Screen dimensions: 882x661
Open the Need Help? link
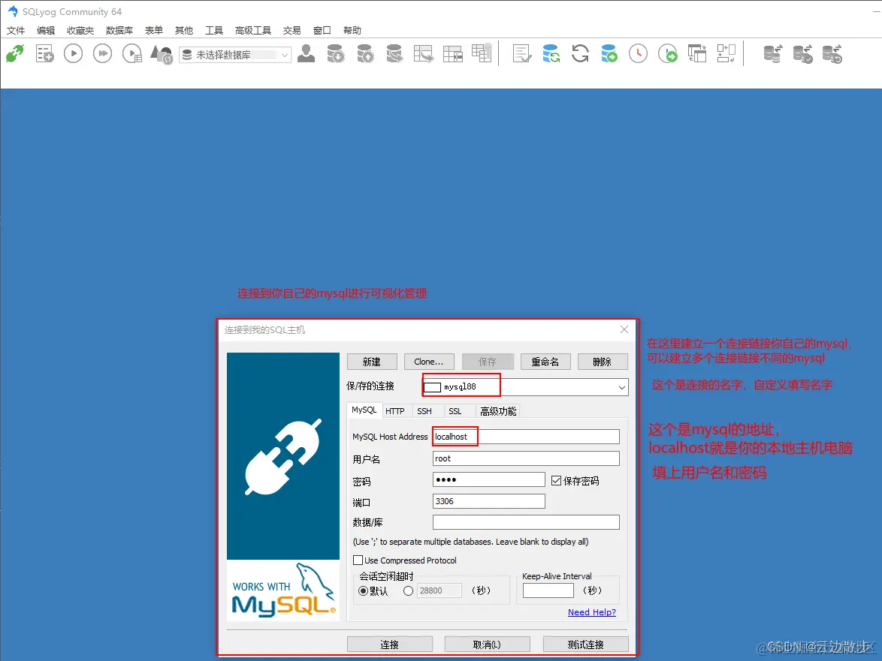[592, 612]
